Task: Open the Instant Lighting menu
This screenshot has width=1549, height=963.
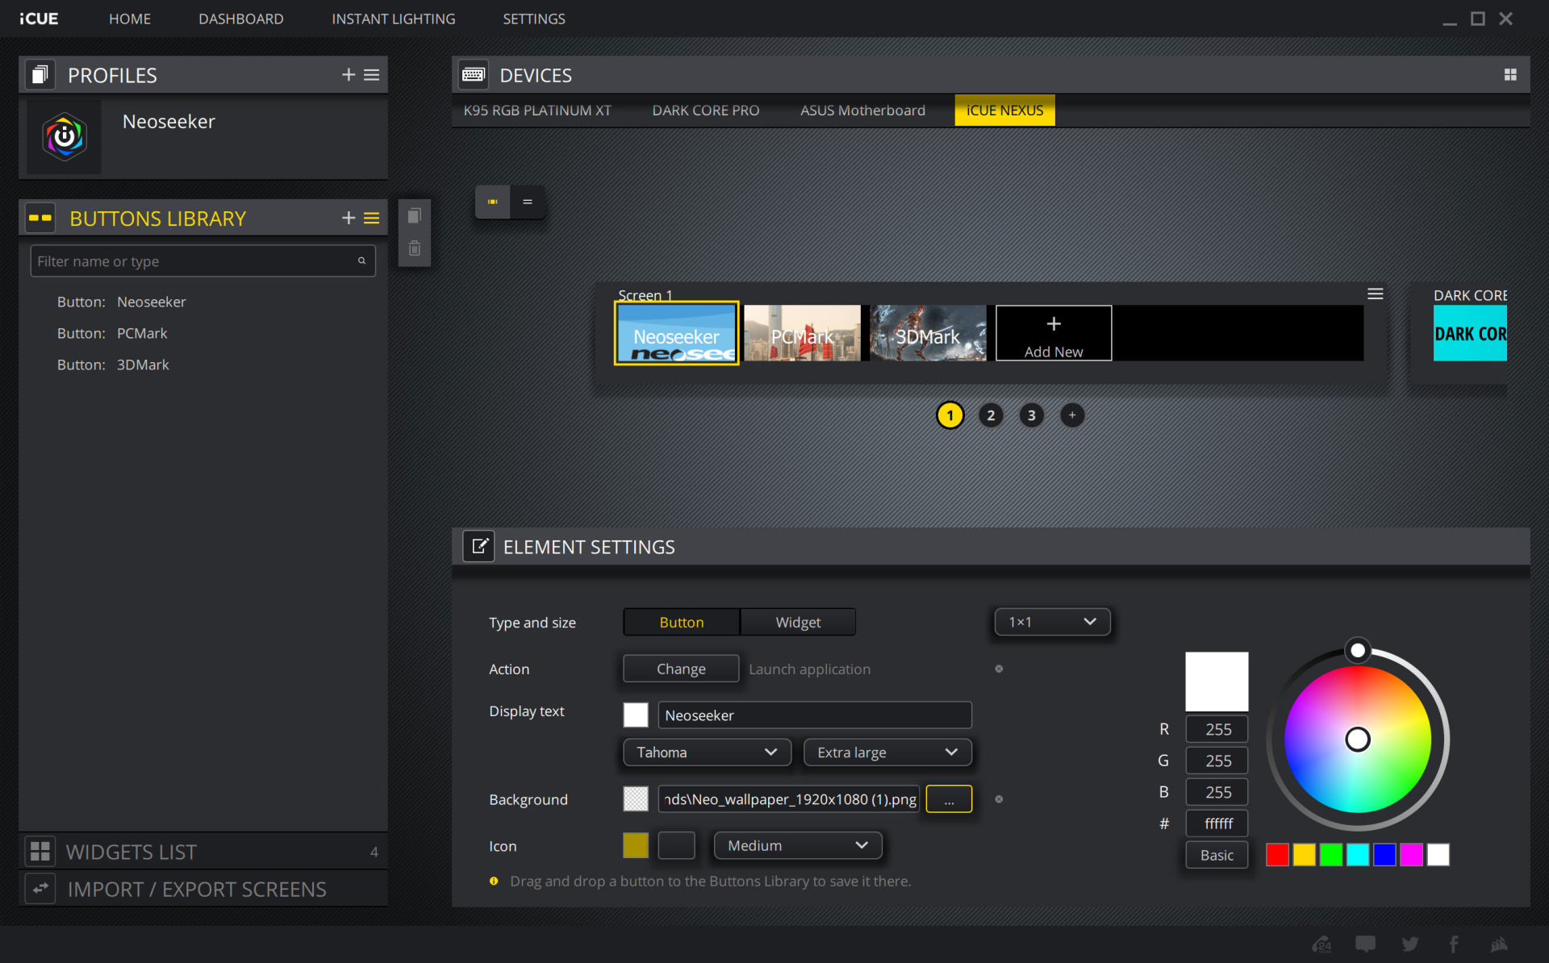Action: click(393, 19)
